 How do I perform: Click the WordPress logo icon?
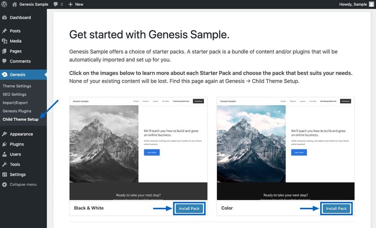[x=4, y=4]
